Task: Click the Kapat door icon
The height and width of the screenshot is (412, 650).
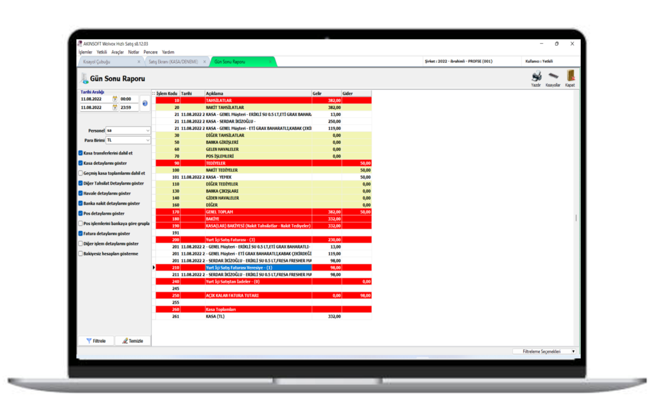Action: [570, 77]
